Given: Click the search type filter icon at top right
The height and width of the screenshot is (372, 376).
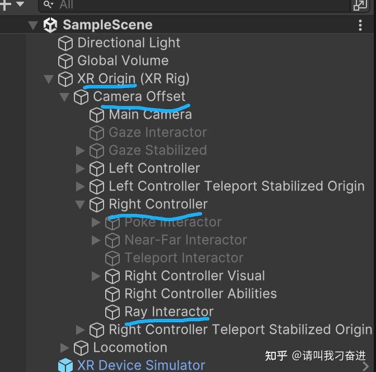Looking at the screenshot, I should click(x=359, y=5).
